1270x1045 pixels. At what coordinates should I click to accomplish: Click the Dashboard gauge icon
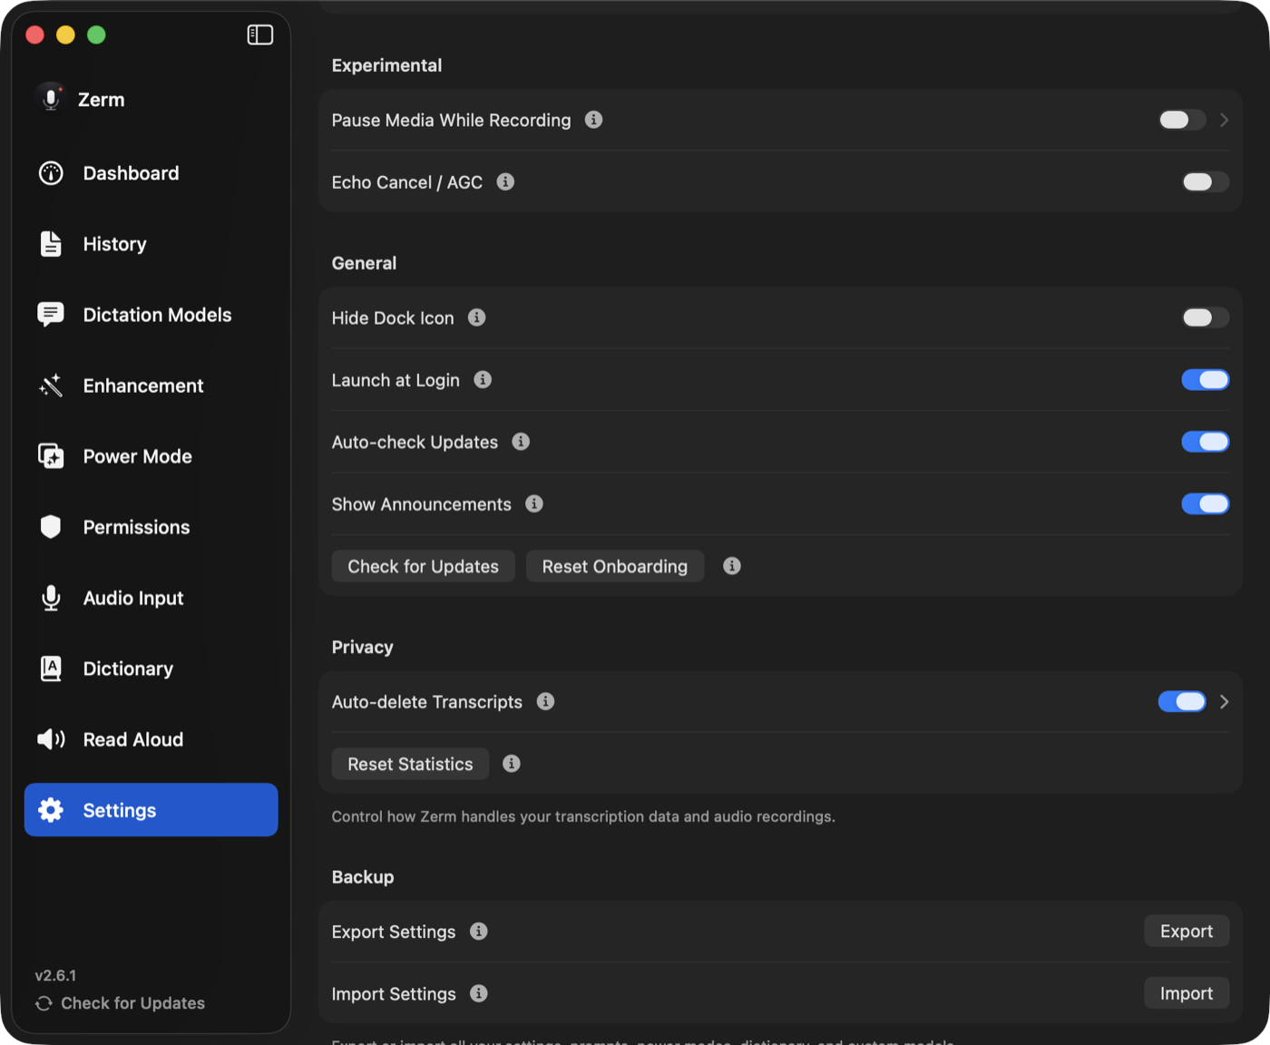coord(51,173)
